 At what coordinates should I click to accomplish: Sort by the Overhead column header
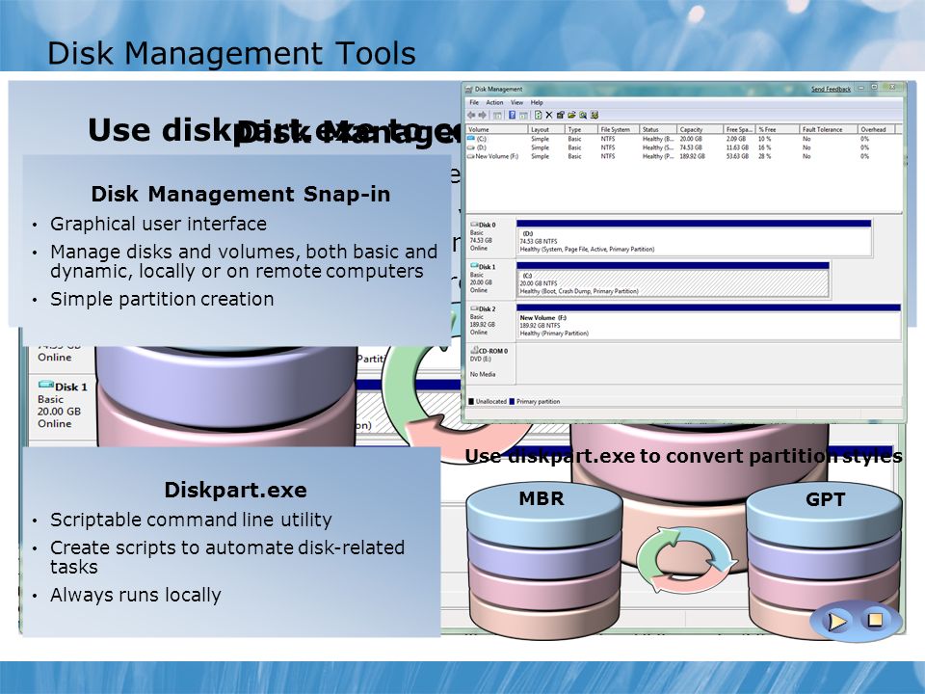(x=876, y=129)
